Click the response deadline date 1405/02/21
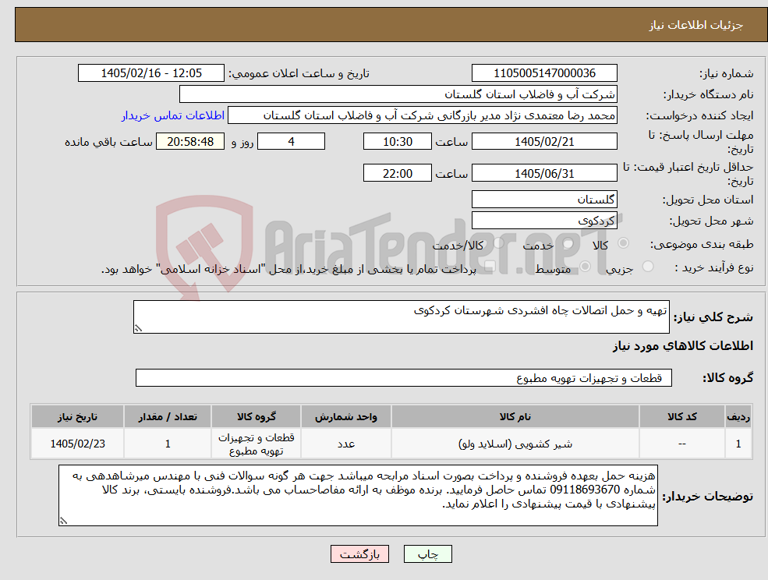Viewport: 768px width, 580px height. click(544, 142)
